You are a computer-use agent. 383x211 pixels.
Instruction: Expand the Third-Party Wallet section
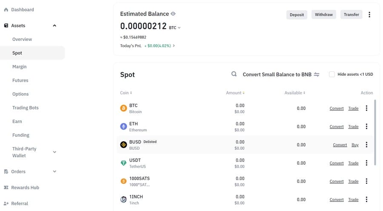54,152
